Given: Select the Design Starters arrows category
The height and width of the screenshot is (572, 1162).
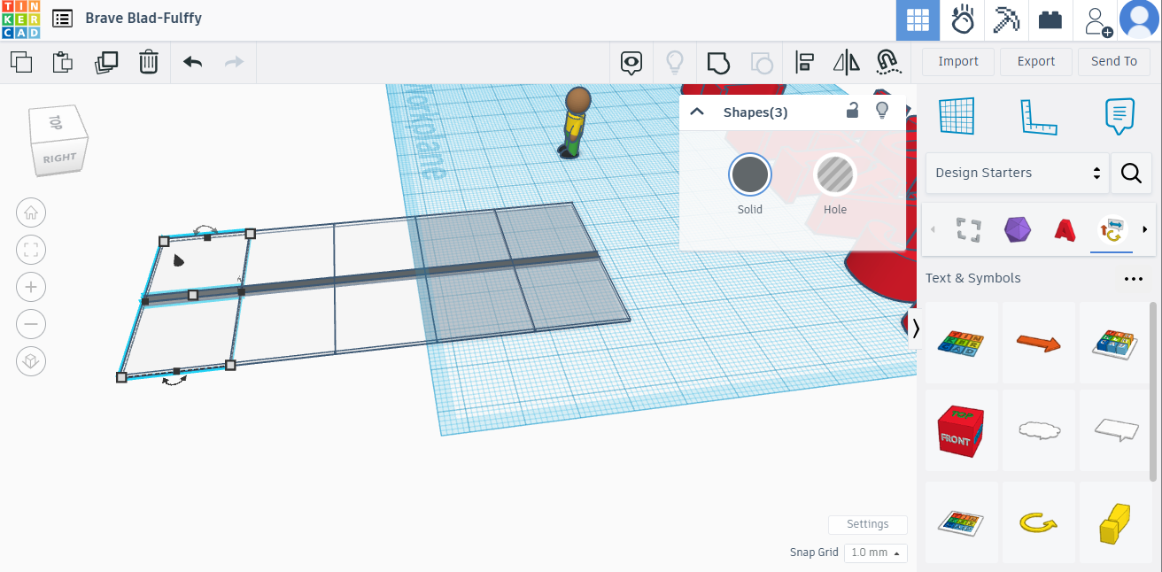Looking at the screenshot, I should click(x=1111, y=231).
